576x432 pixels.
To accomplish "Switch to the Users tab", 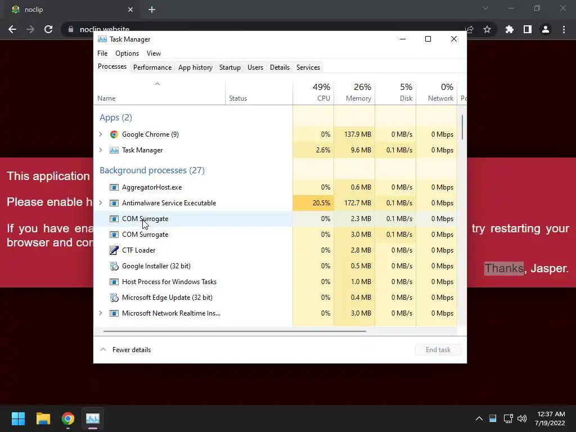I will [x=255, y=67].
